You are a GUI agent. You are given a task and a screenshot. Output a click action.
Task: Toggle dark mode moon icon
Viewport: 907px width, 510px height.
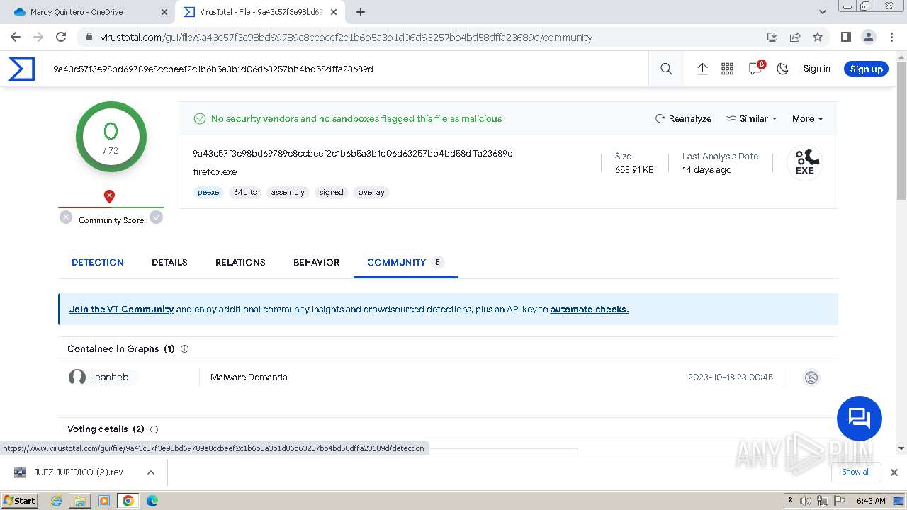click(x=783, y=69)
